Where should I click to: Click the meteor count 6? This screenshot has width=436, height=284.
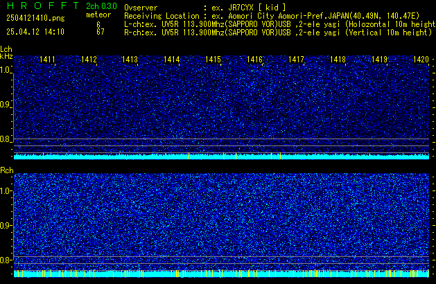pyautogui.click(x=98, y=24)
